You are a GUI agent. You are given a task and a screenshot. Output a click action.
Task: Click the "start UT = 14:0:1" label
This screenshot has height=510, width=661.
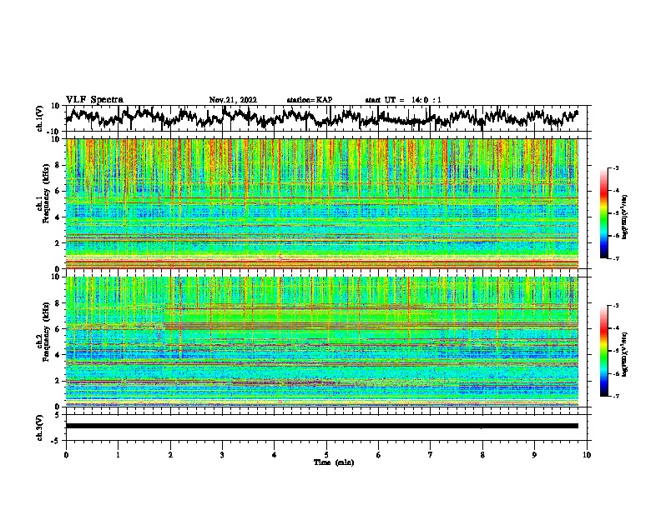pyautogui.click(x=403, y=100)
